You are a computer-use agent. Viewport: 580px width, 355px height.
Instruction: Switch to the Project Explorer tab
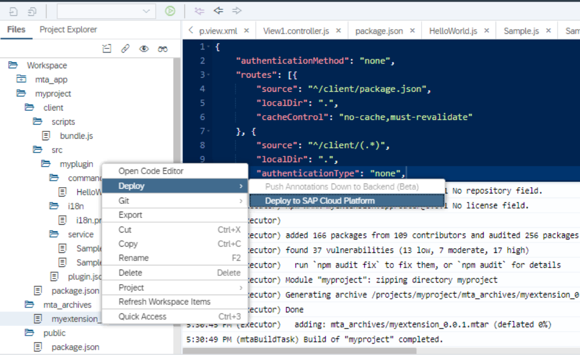click(x=68, y=29)
